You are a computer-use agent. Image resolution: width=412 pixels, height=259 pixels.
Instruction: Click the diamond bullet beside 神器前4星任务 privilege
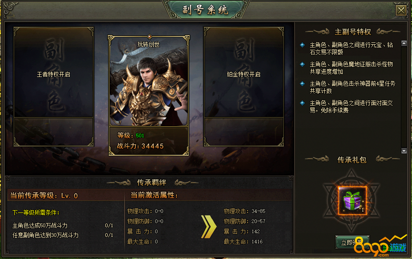coord(303,84)
